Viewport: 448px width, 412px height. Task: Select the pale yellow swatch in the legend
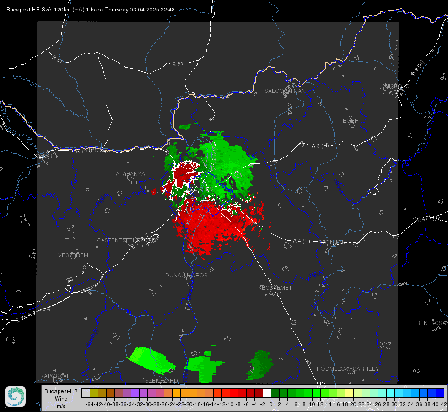(x=349, y=393)
